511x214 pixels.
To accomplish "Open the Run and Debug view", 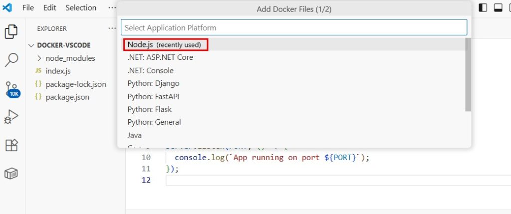I will pyautogui.click(x=11, y=117).
